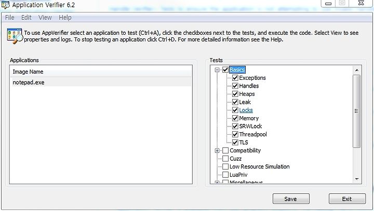Click the Tests scrollbar up arrow

(x=357, y=71)
